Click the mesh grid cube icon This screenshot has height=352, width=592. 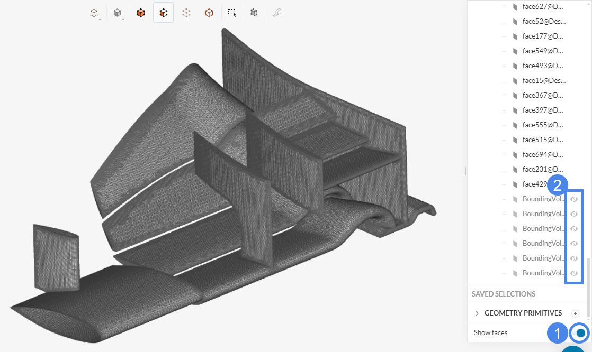tap(254, 13)
